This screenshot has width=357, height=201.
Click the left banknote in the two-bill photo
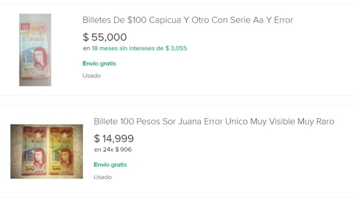tap(34, 151)
